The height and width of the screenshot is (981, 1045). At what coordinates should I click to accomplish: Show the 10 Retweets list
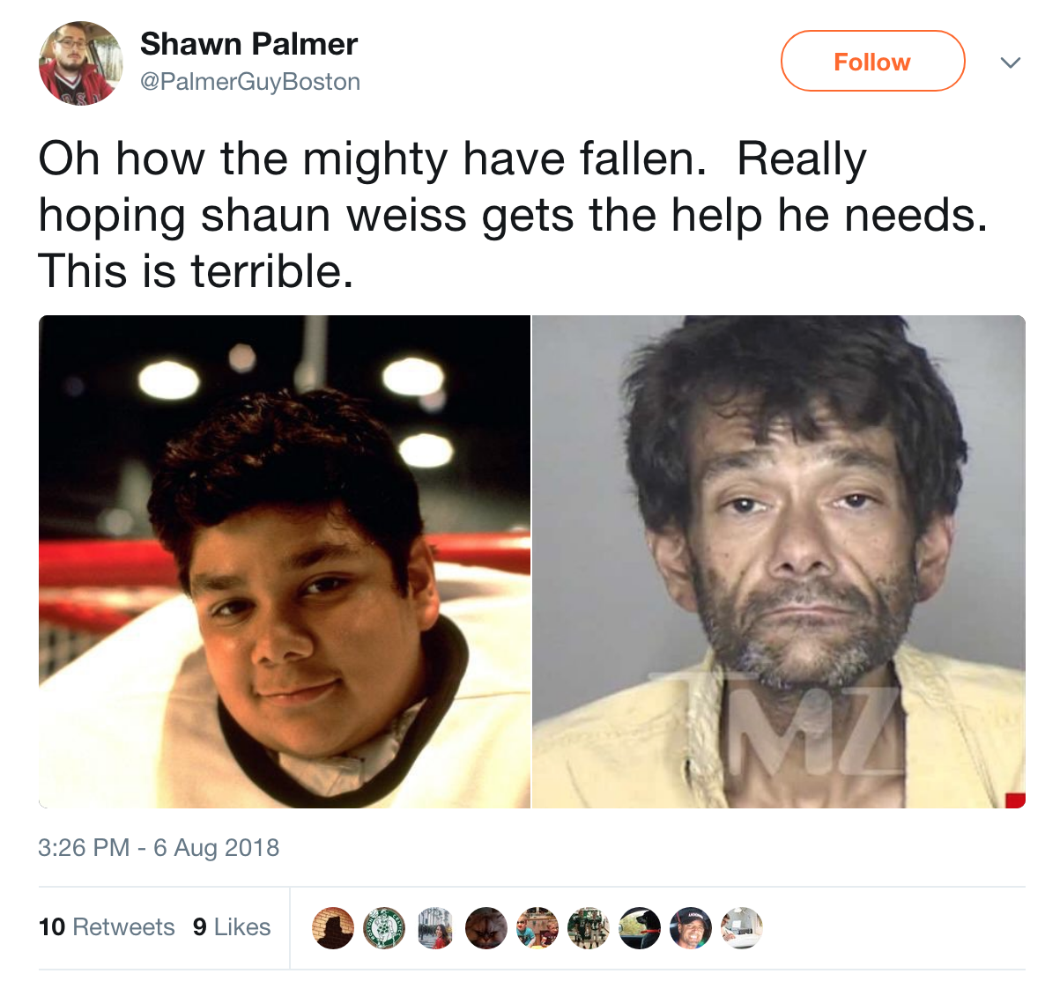pos(107,926)
